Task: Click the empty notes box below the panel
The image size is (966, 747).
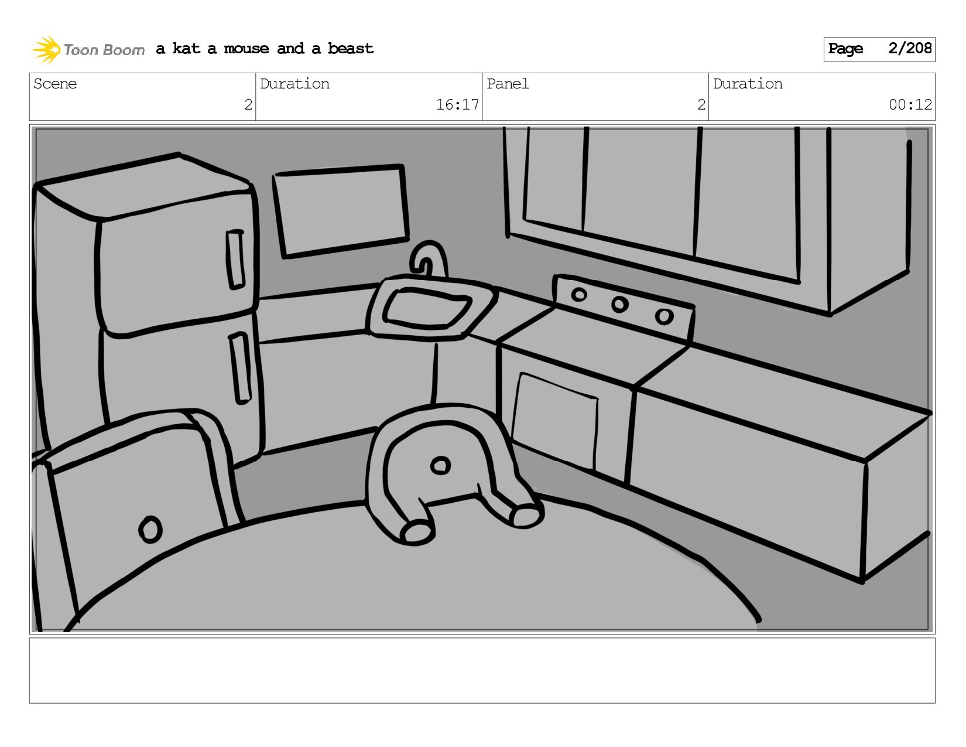Action: [x=482, y=670]
